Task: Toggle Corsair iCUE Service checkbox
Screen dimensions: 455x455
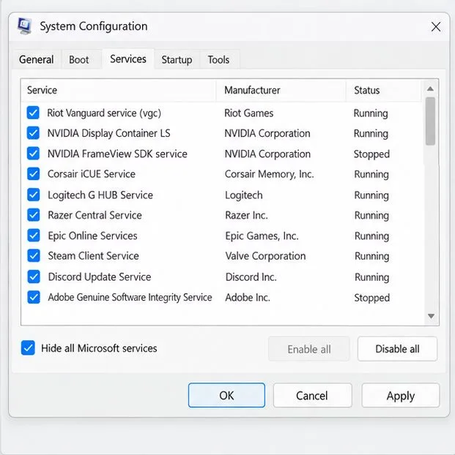Action: (x=34, y=174)
